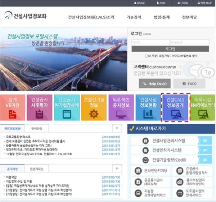
Task: Expand the 공지사항 list with plus button
Action: click(117, 169)
